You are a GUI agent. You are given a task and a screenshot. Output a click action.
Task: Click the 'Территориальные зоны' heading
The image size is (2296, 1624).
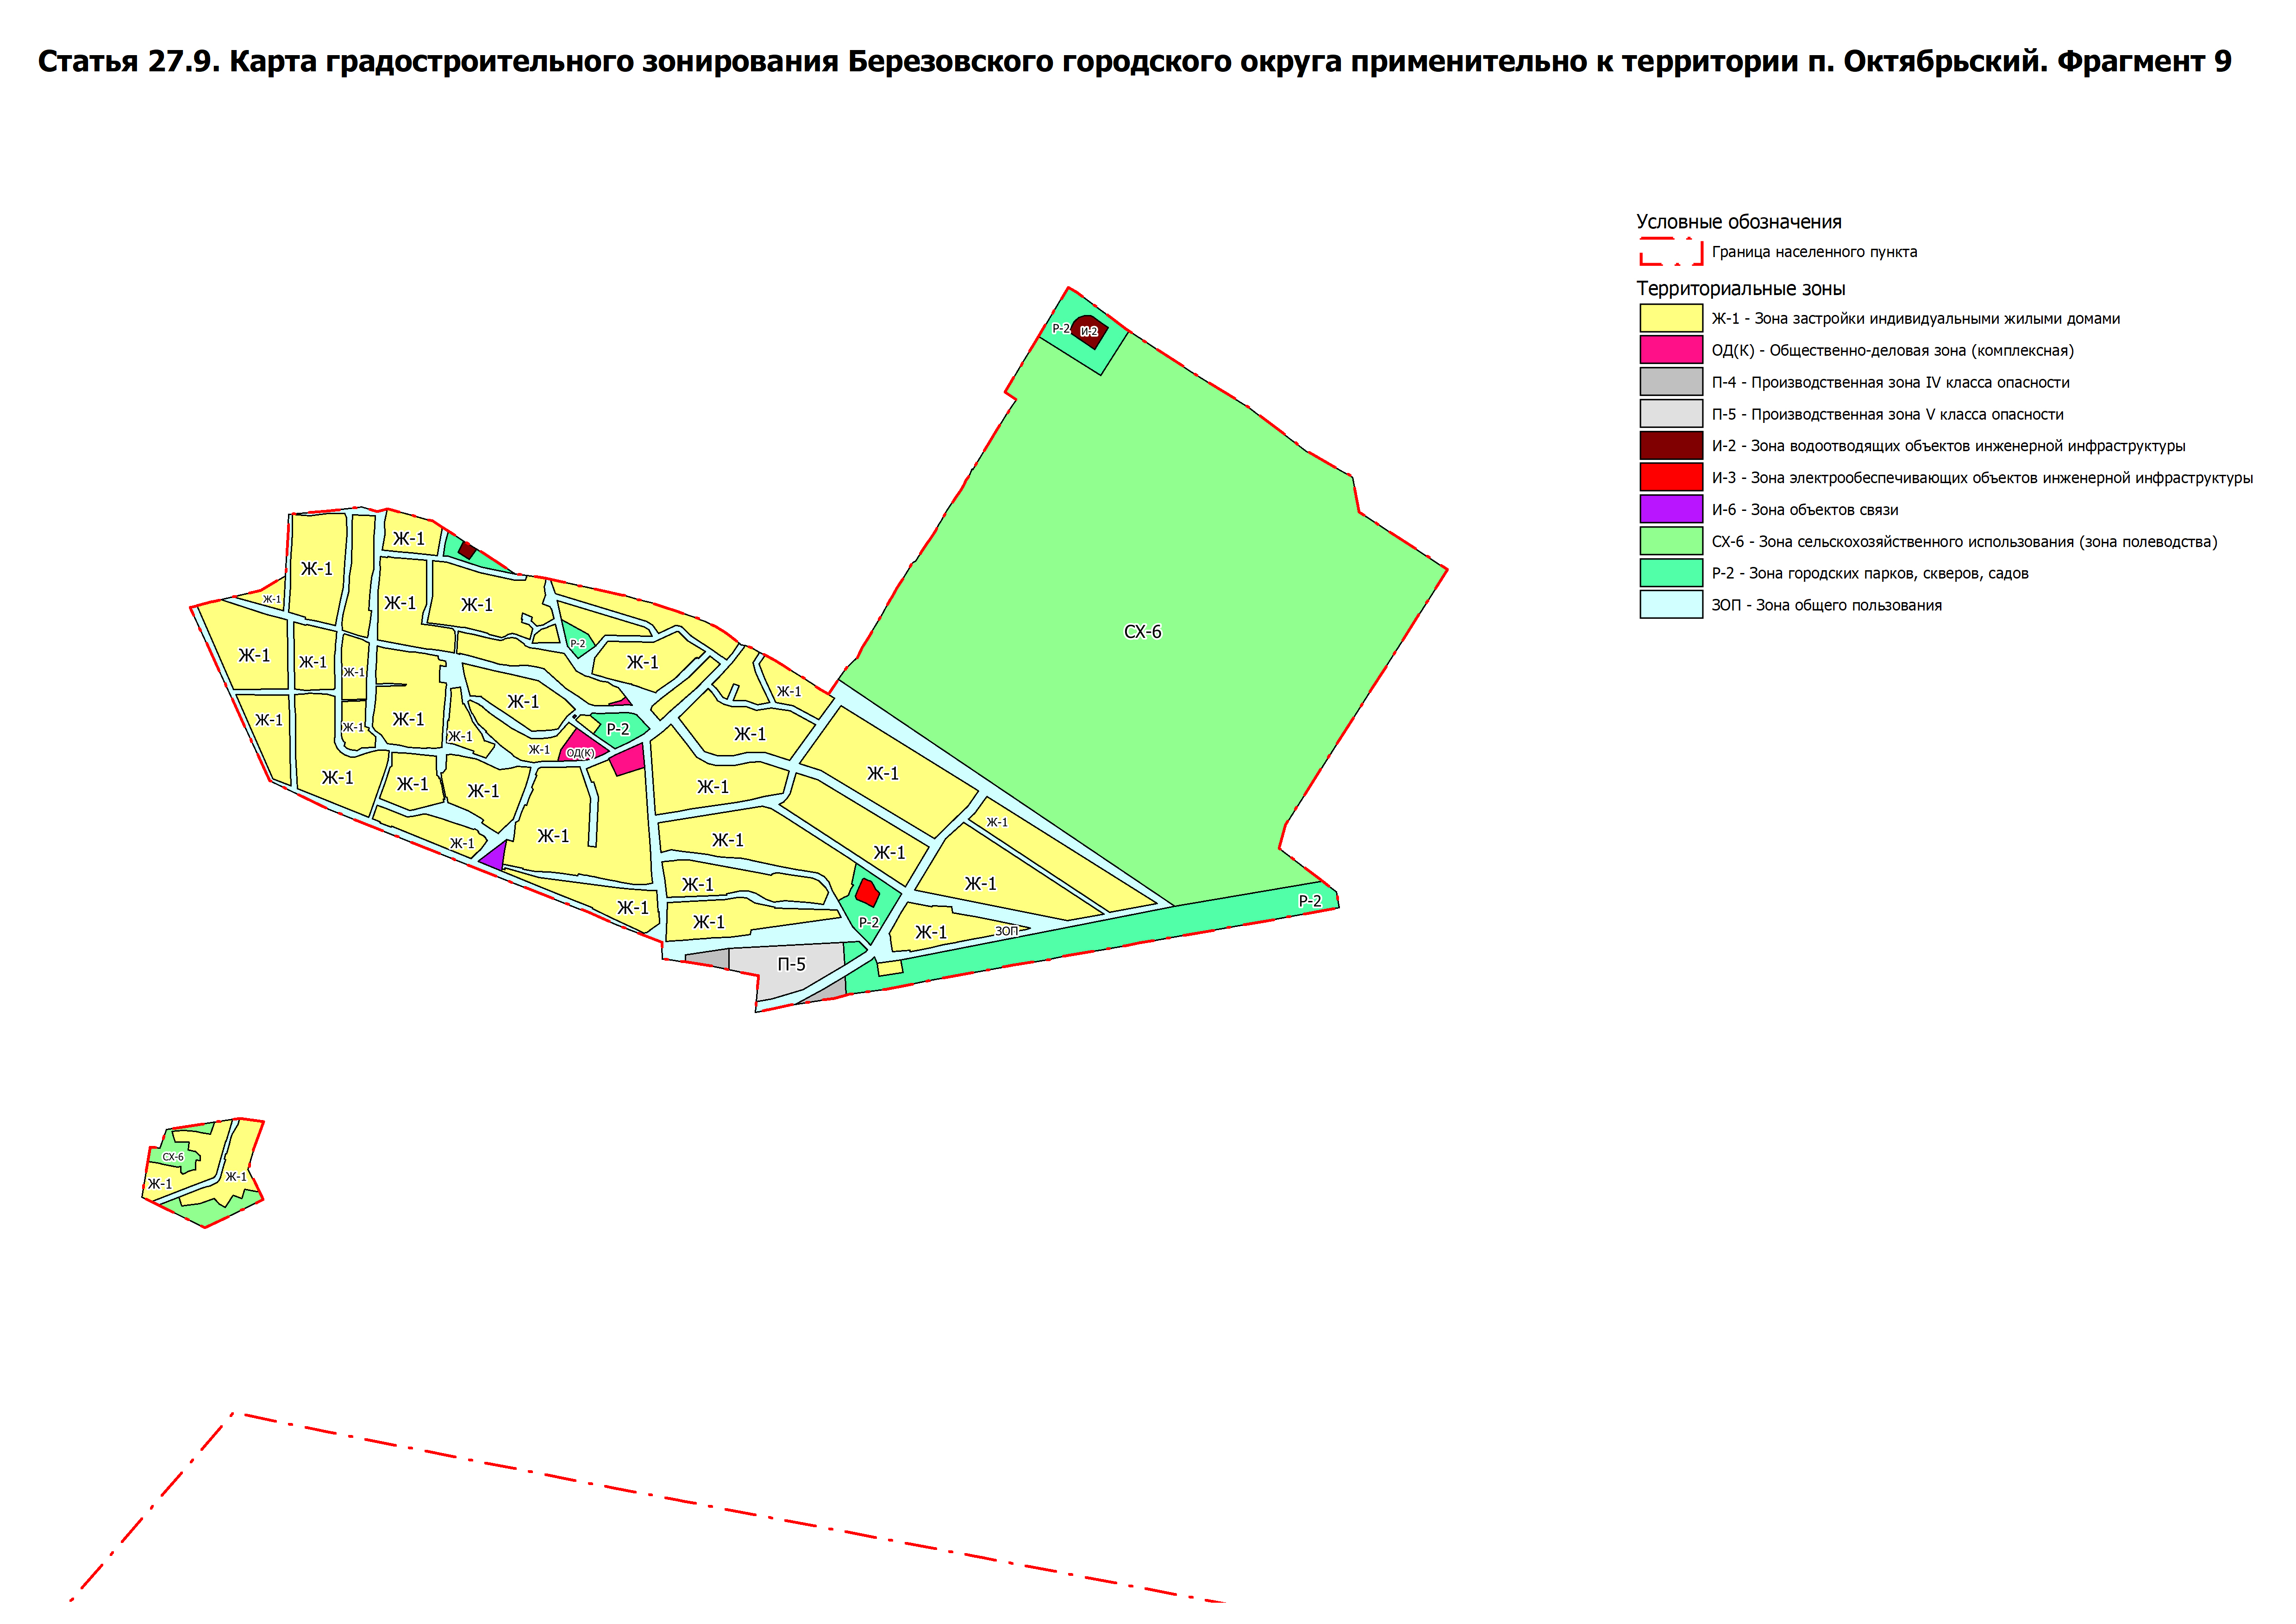(x=1740, y=289)
